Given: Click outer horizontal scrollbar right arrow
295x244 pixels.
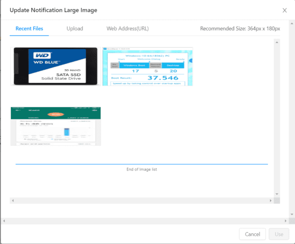Looking at the screenshot, I should 286,221.
